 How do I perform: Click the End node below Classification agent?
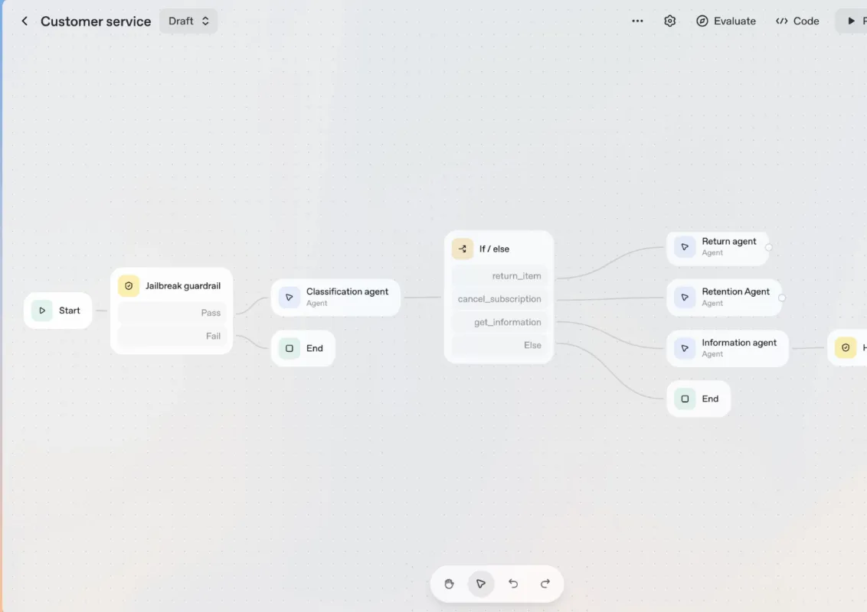[303, 348]
